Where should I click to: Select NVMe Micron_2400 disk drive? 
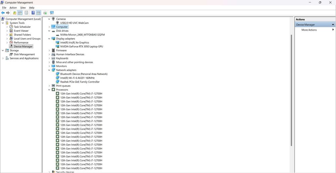tap(83, 35)
